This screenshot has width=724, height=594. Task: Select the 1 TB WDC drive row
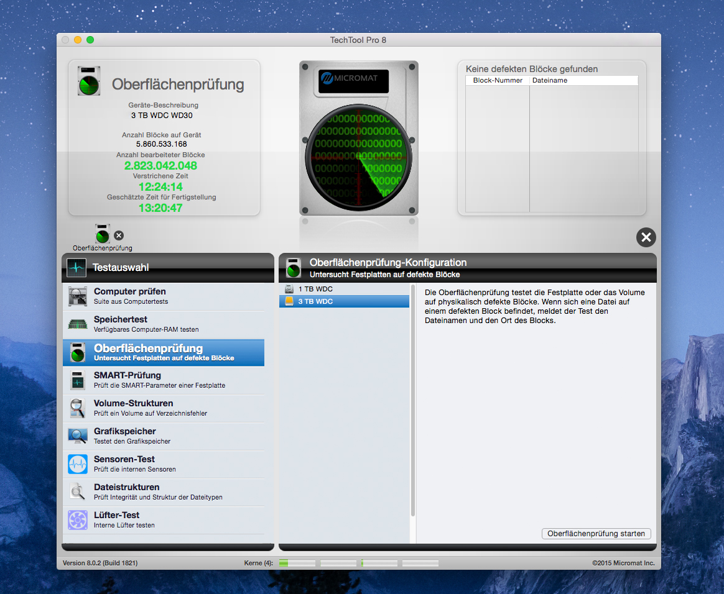tap(344, 289)
